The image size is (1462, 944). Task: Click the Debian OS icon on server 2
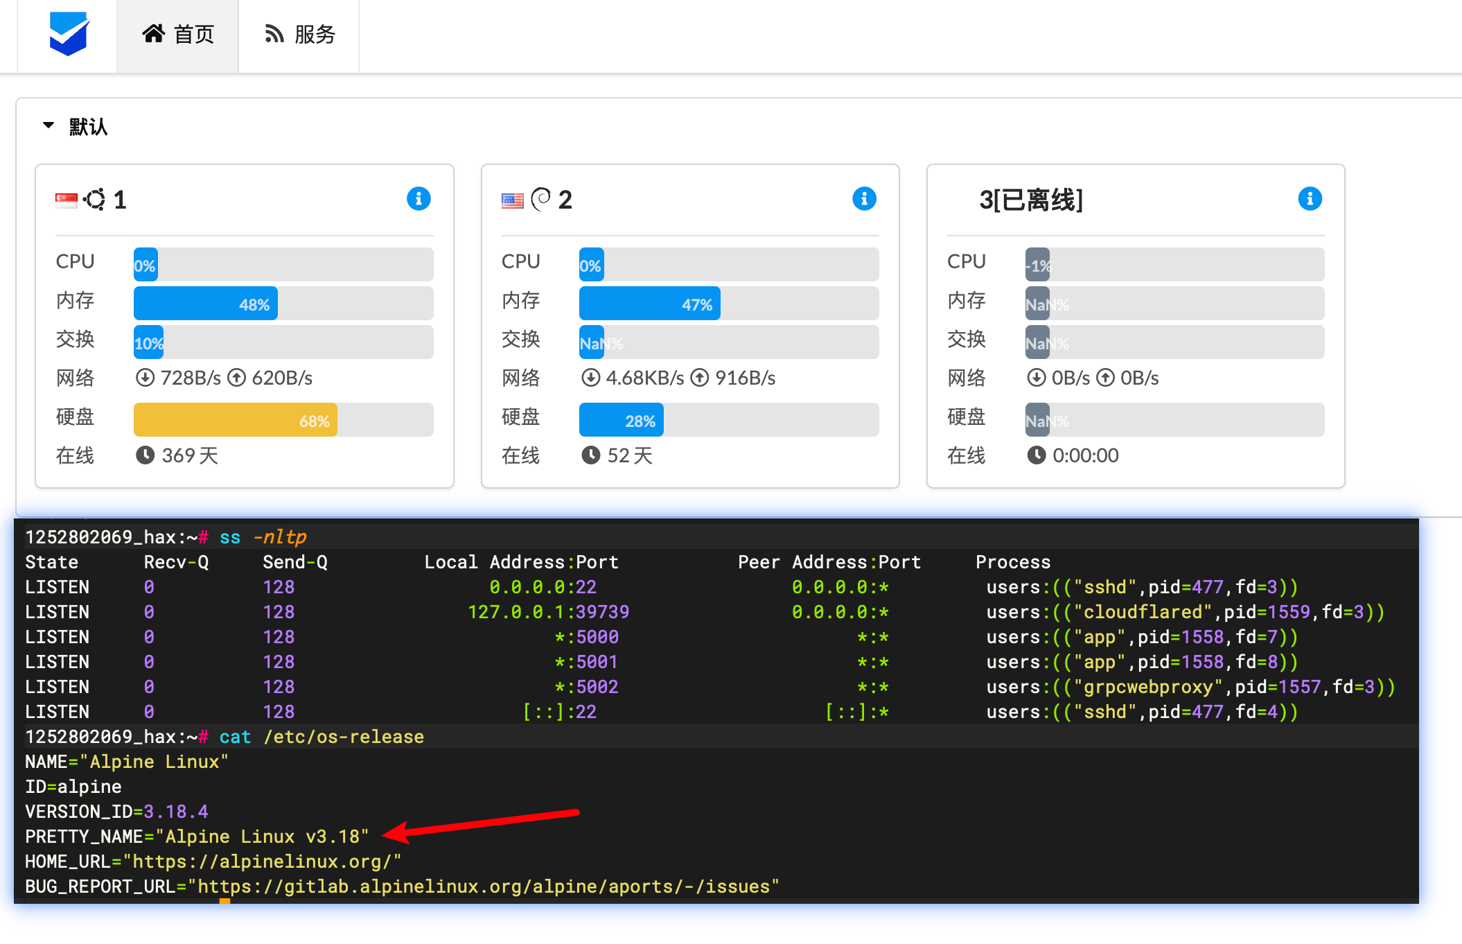click(x=542, y=200)
